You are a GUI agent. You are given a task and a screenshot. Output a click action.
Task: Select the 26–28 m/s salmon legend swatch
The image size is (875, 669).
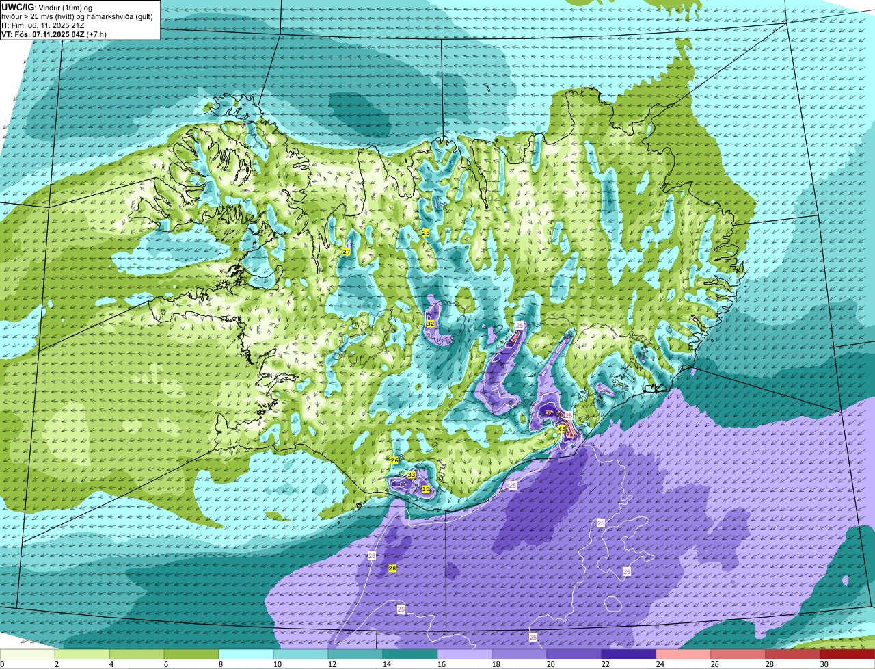(738, 655)
